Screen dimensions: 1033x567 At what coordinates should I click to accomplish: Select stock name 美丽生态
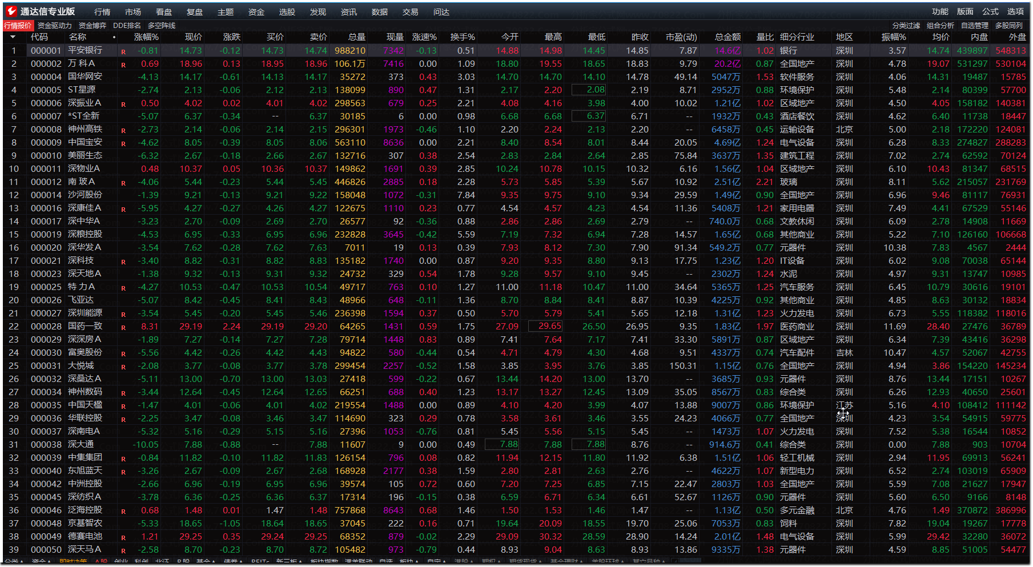[85, 155]
